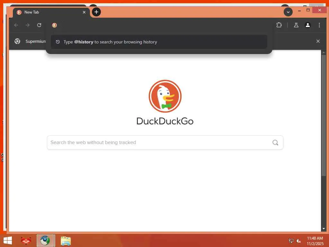Go back using the back arrow
This screenshot has width=329, height=247.
(x=16, y=25)
